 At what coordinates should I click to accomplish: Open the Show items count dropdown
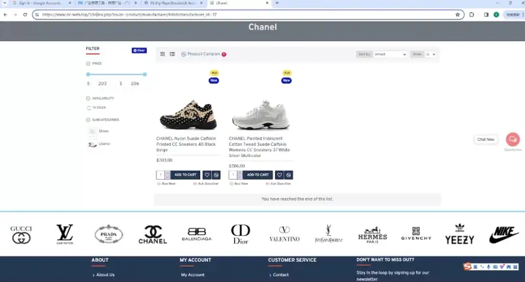point(430,54)
